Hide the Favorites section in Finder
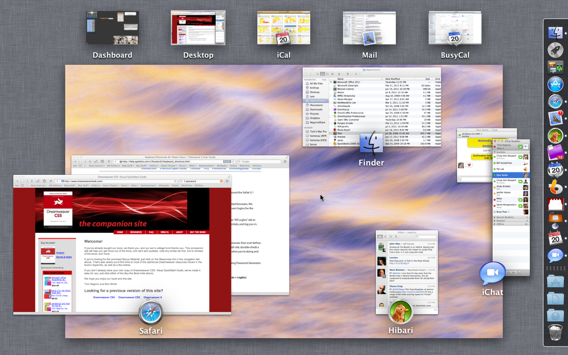This screenshot has width=568, height=355. tap(324, 79)
